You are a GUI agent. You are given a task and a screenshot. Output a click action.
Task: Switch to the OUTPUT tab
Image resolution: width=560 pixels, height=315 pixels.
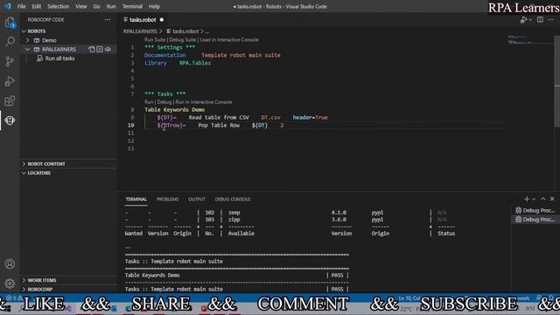click(197, 199)
